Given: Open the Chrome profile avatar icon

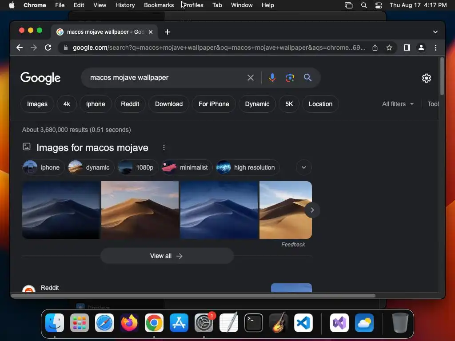Looking at the screenshot, I should tap(421, 48).
